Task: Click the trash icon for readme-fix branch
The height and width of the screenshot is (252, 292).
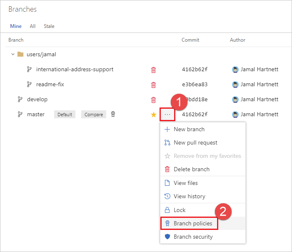Action: (x=153, y=85)
